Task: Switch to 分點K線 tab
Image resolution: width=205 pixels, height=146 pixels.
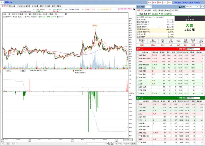Action: [x=20, y=6]
